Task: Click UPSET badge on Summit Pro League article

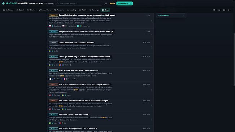Action: pos(53,84)
